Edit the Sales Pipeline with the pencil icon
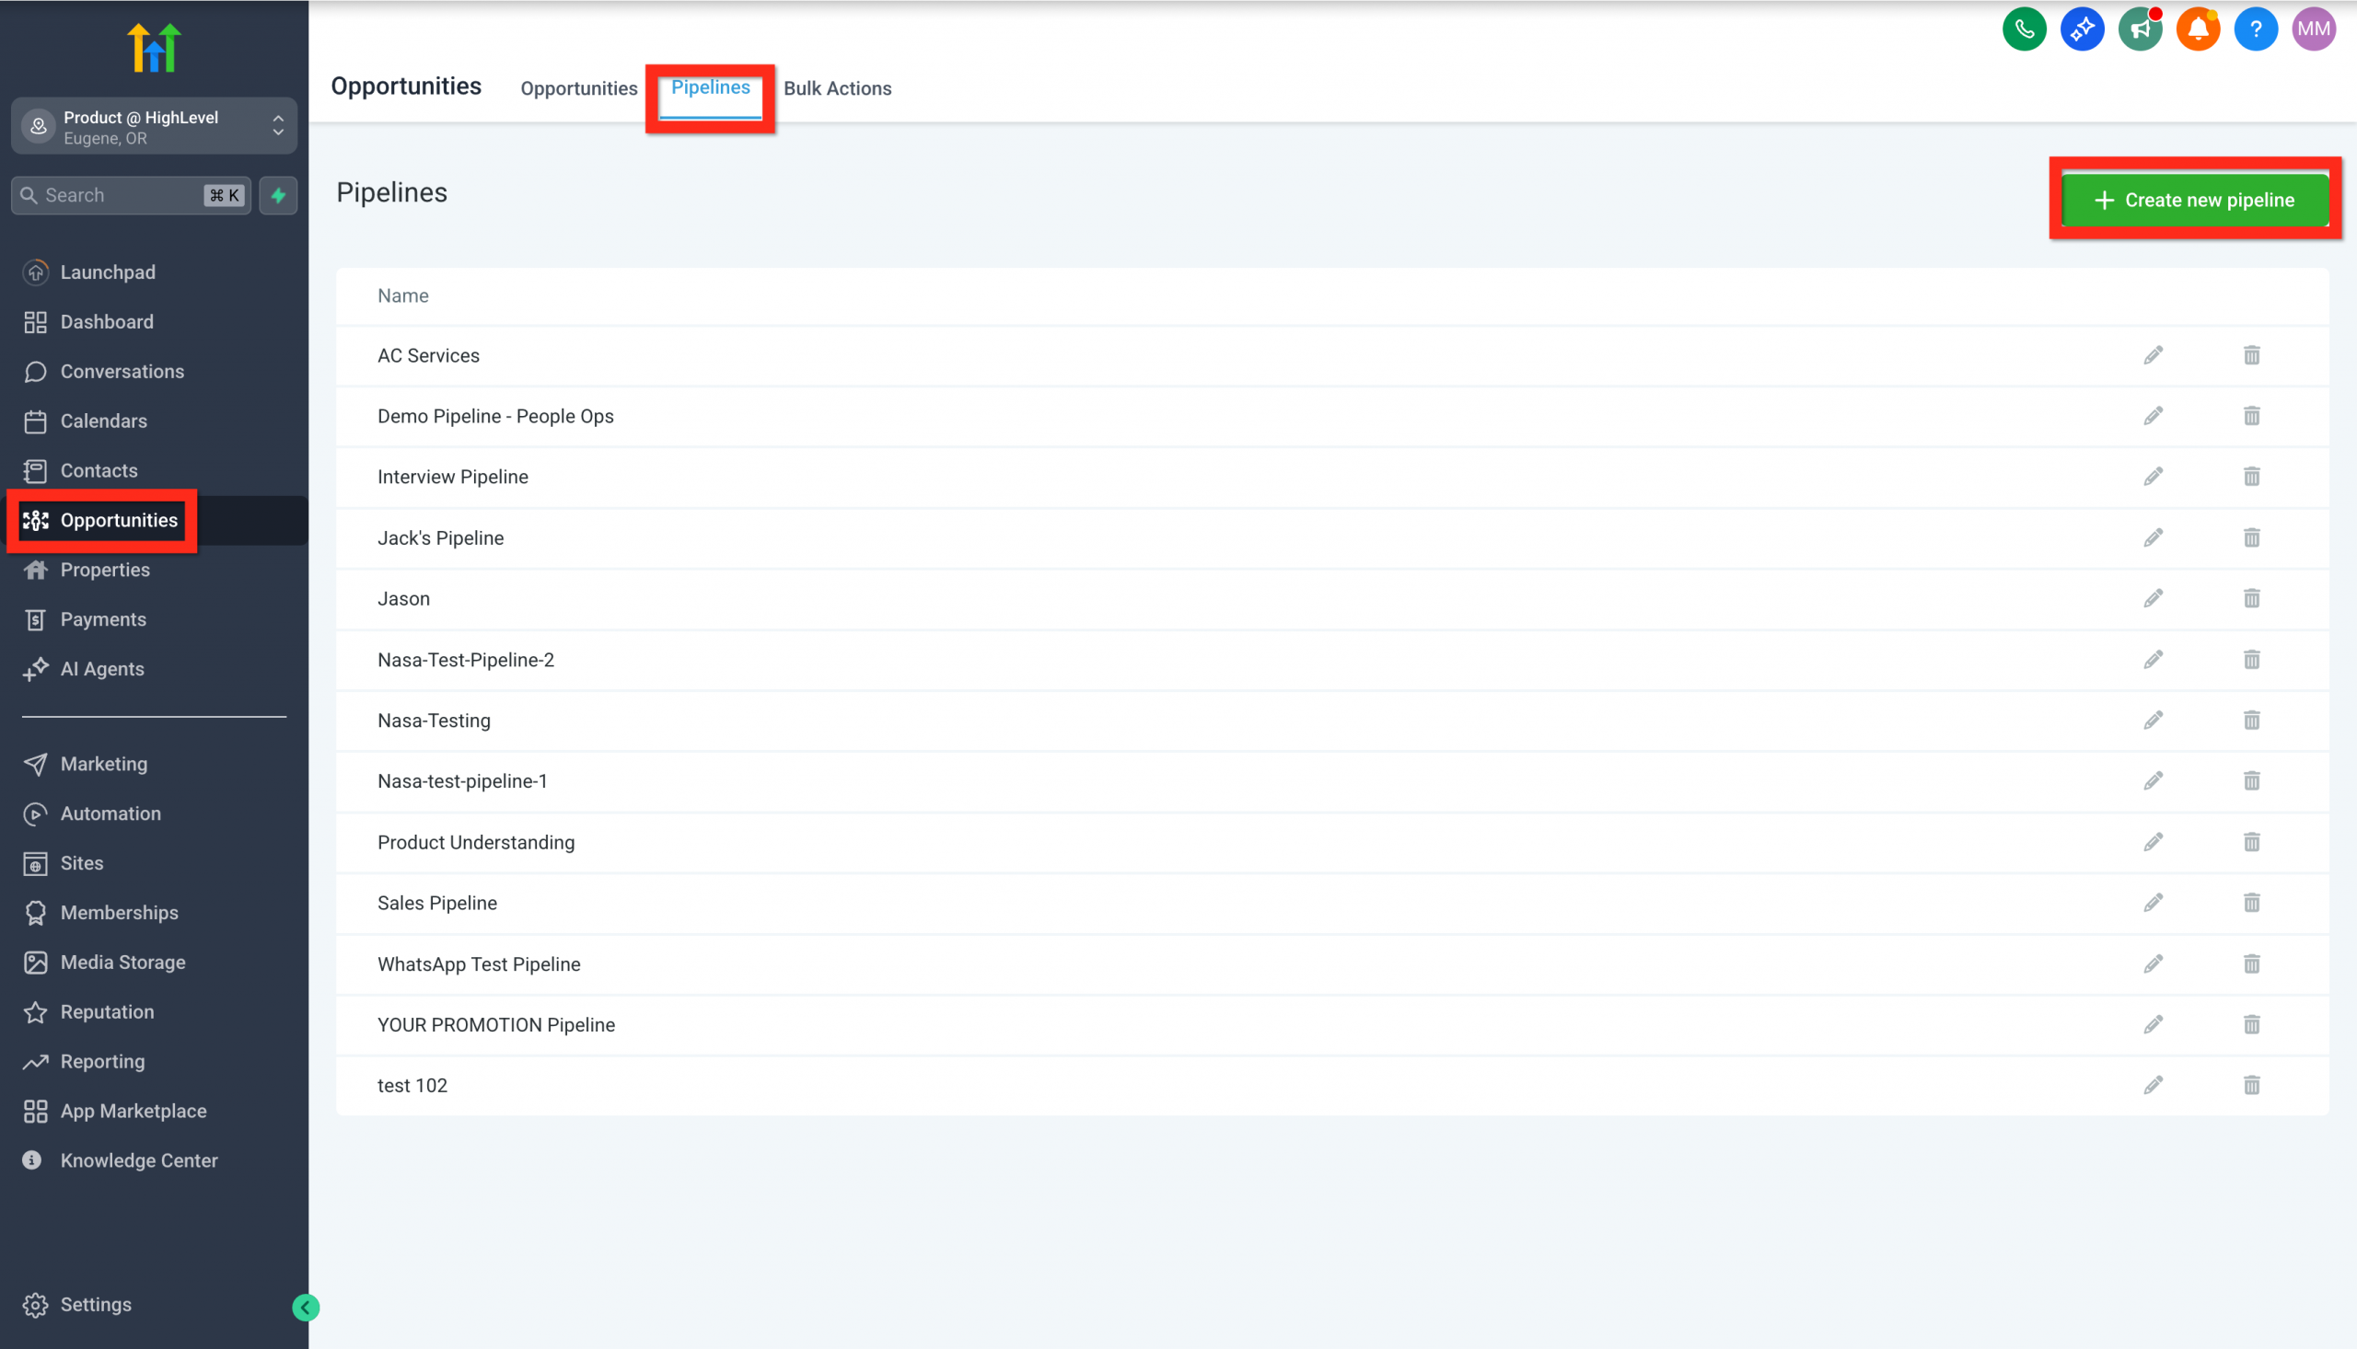This screenshot has width=2357, height=1349. click(2154, 902)
